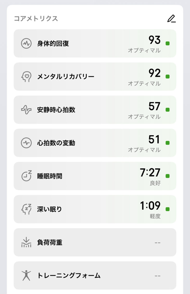
Task: Select the 心拍数の変動 value 51
Action: (x=154, y=139)
